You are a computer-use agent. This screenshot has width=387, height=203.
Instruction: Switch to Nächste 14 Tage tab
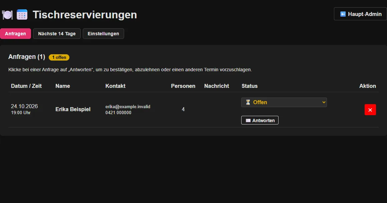tap(57, 34)
